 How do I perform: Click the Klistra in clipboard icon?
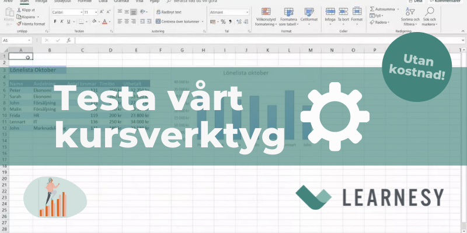pos(9,12)
